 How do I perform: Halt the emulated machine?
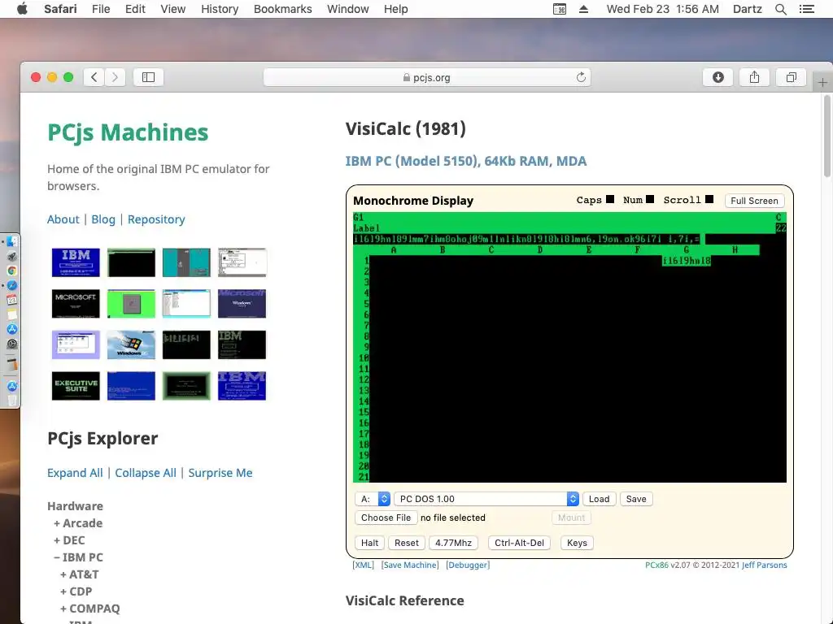click(370, 543)
